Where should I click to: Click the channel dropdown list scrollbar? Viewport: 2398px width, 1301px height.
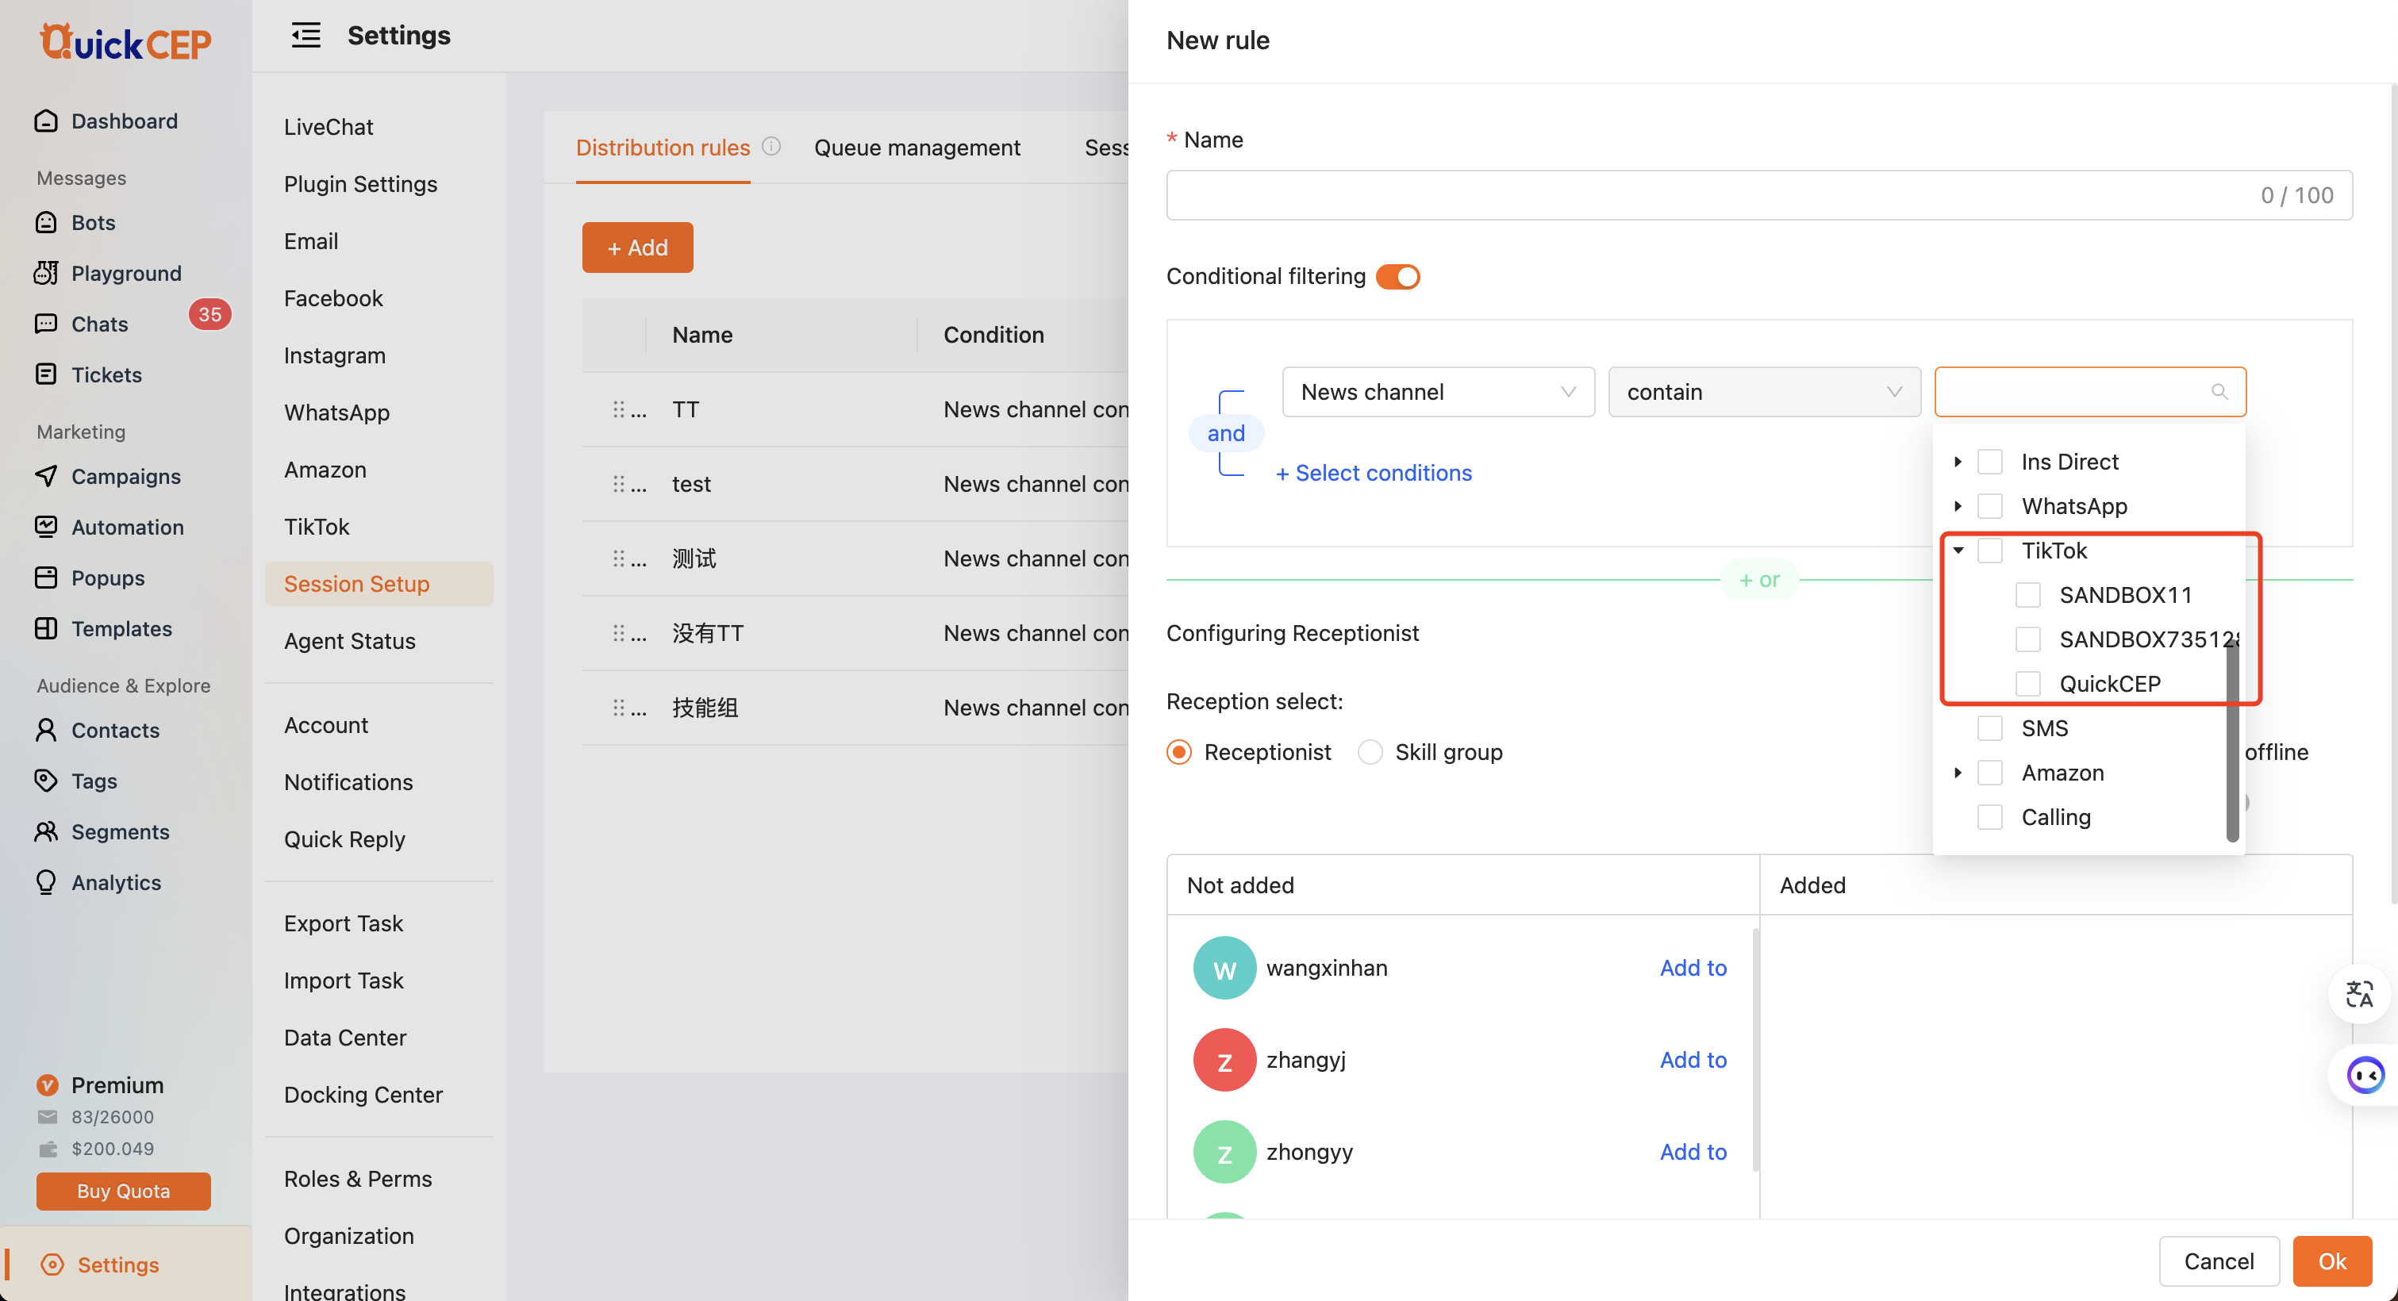click(x=2231, y=740)
